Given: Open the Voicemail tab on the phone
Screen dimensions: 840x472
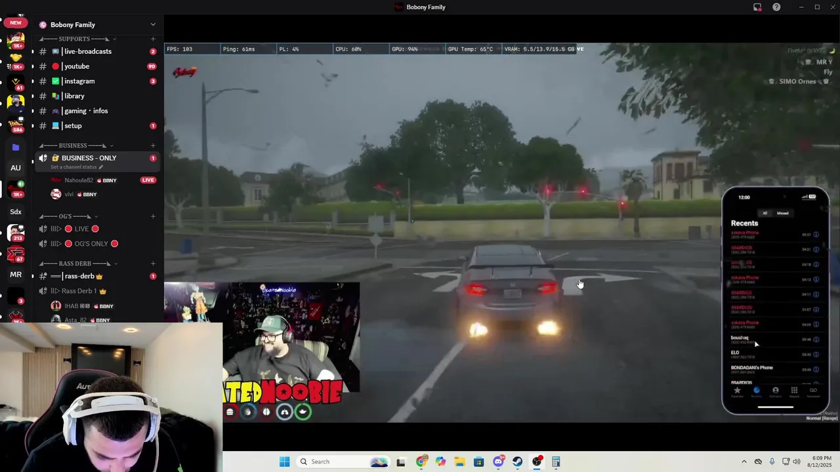Looking at the screenshot, I should pyautogui.click(x=813, y=391).
